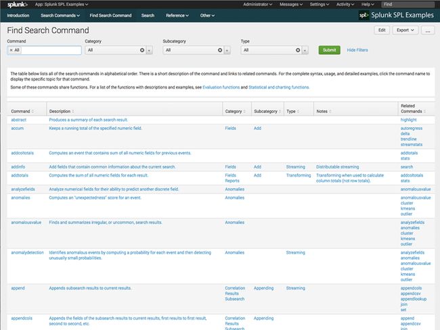440x330 pixels.
Task: Expand the Subcategory dropdown arrow
Action: click(227, 50)
